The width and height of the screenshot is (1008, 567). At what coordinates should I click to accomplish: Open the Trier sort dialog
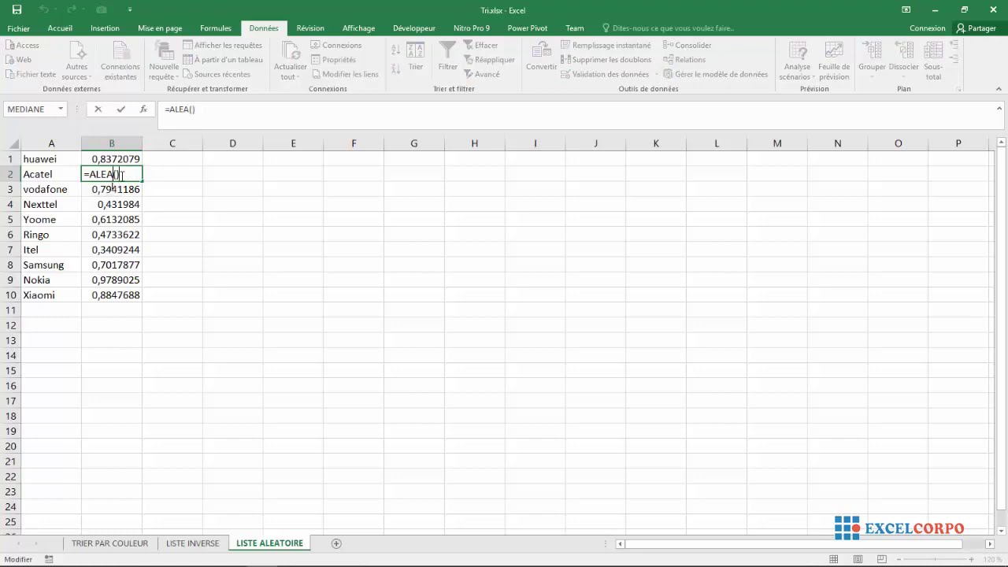click(x=415, y=56)
